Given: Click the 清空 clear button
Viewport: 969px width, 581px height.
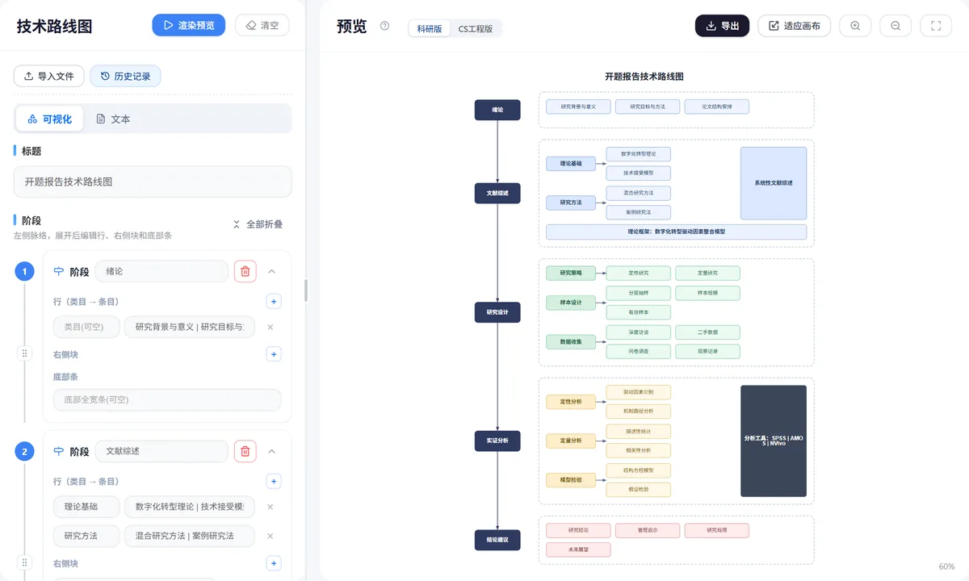Looking at the screenshot, I should pos(262,25).
